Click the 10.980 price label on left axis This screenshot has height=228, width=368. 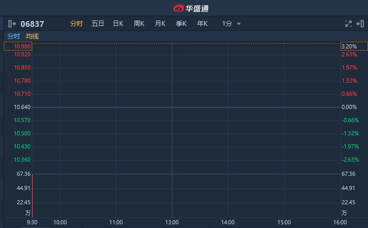pos(23,46)
